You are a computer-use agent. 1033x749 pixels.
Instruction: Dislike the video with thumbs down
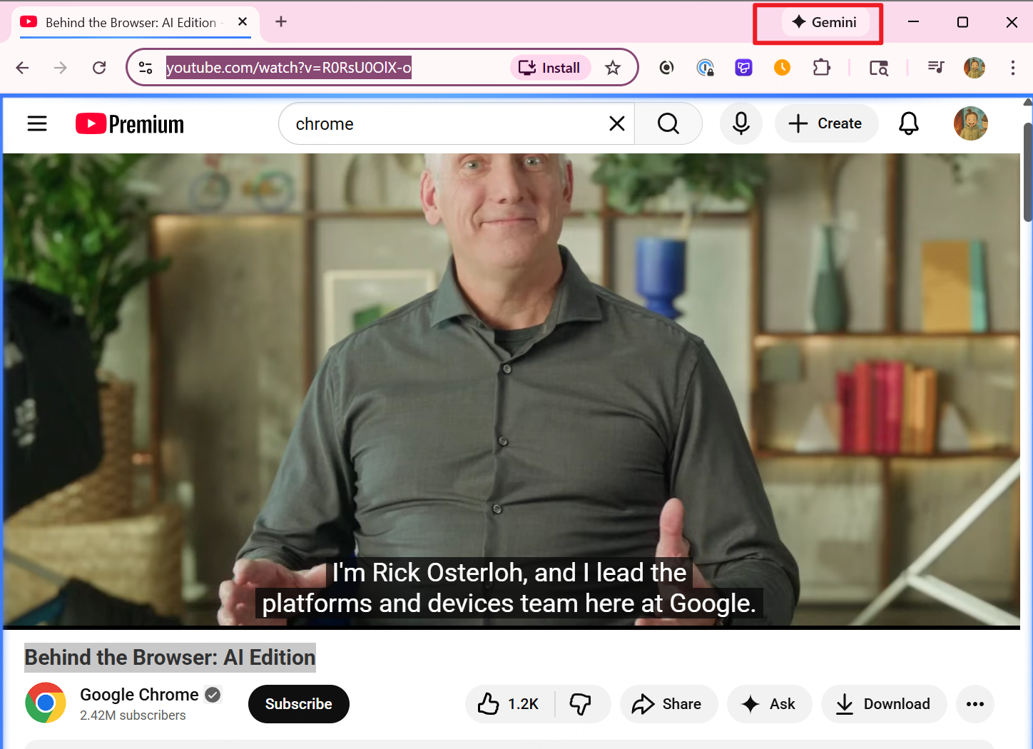(x=581, y=704)
